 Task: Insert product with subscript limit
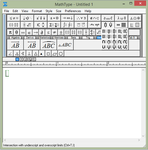tap(120, 31)
